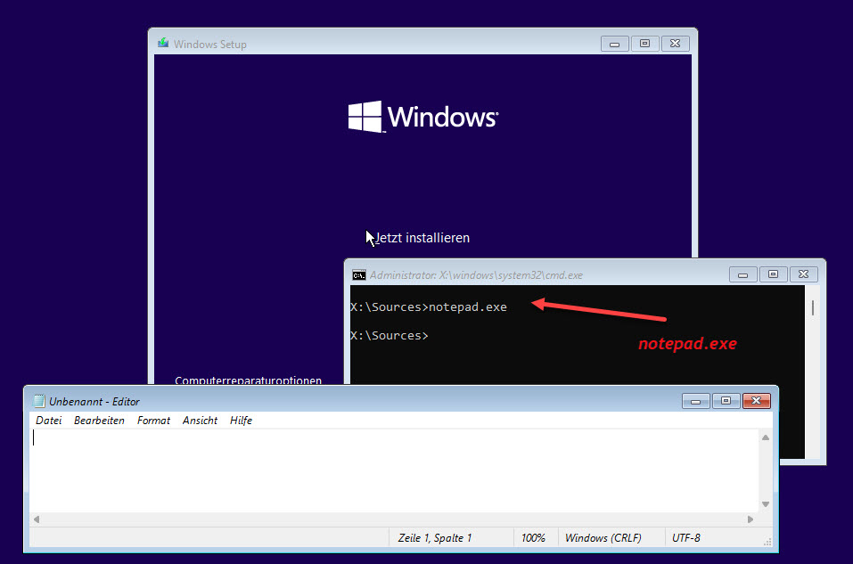Click the cmd window vertical scrollbar
Viewport: 853px width, 564px height.
pyautogui.click(x=812, y=307)
